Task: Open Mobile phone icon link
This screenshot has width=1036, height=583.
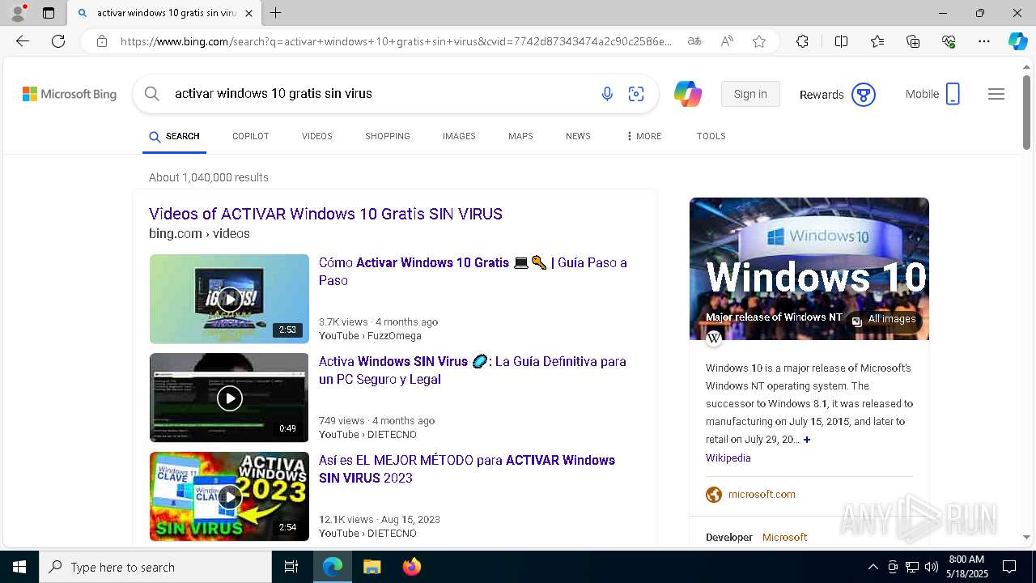Action: click(x=953, y=94)
